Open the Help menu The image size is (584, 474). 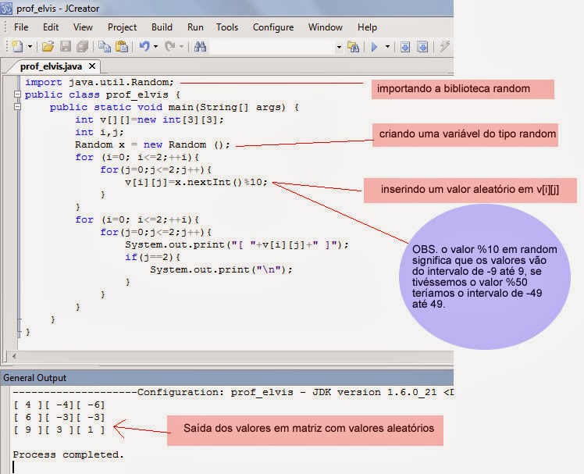click(367, 27)
